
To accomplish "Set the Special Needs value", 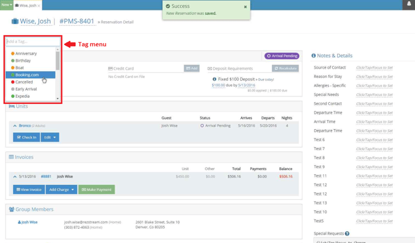I will [x=374, y=95].
